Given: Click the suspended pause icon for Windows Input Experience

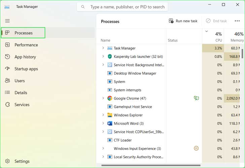Looking at the screenshot, I should (x=196, y=148).
